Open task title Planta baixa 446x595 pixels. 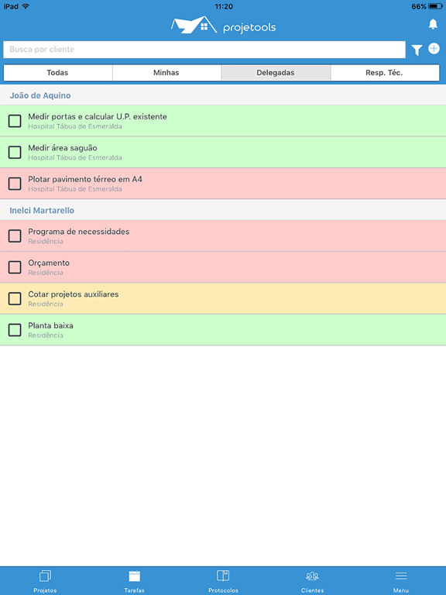click(50, 325)
